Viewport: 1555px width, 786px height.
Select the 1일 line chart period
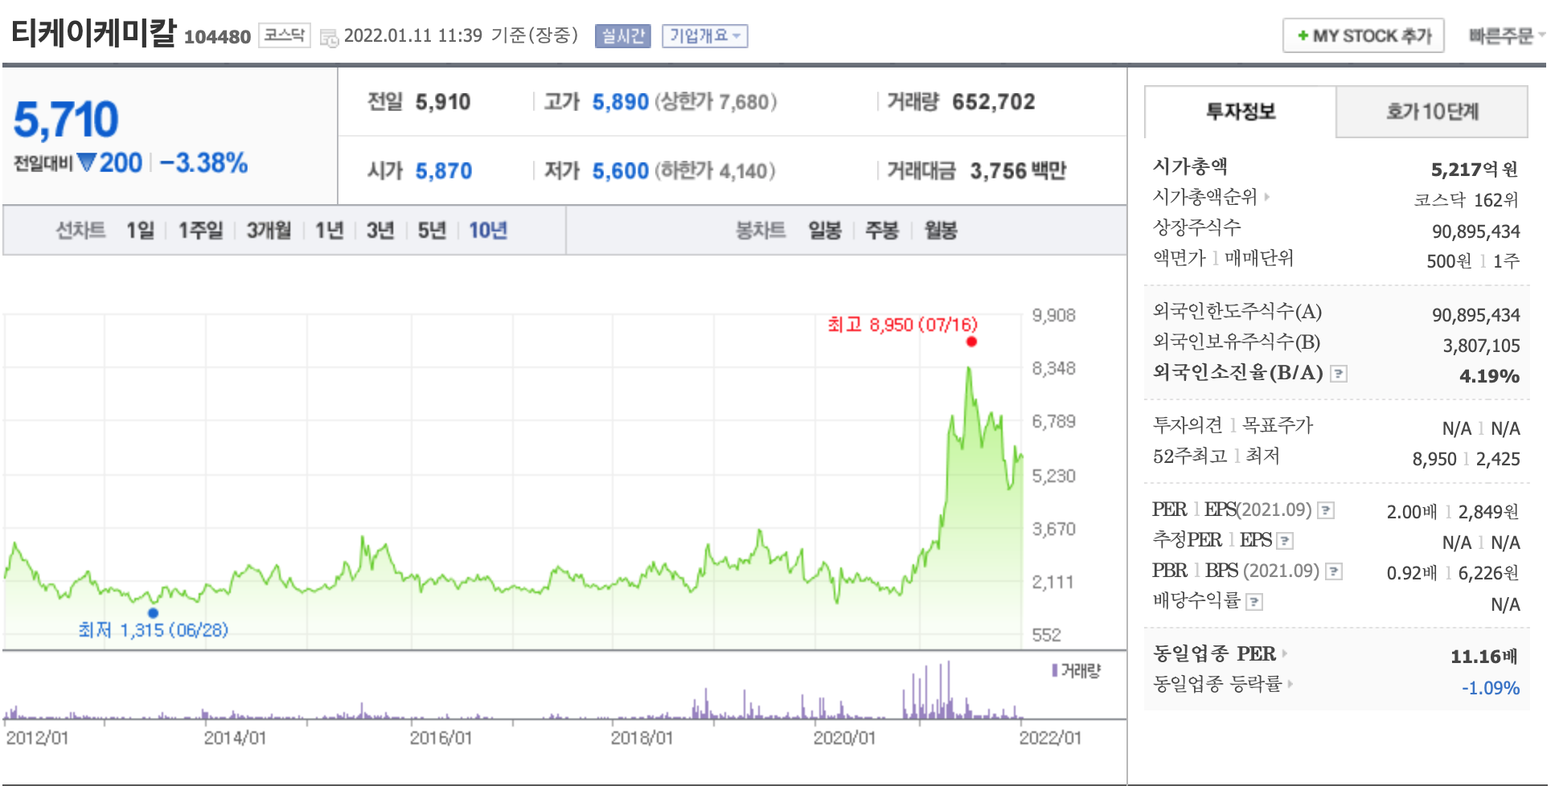[x=140, y=231]
